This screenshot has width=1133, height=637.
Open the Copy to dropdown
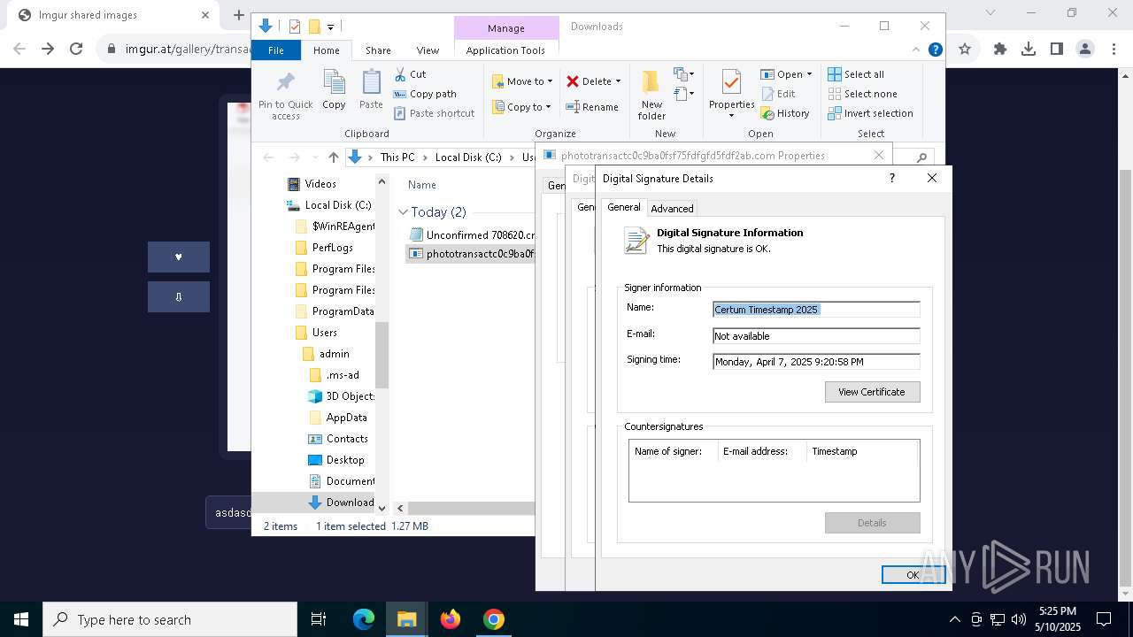tap(521, 107)
